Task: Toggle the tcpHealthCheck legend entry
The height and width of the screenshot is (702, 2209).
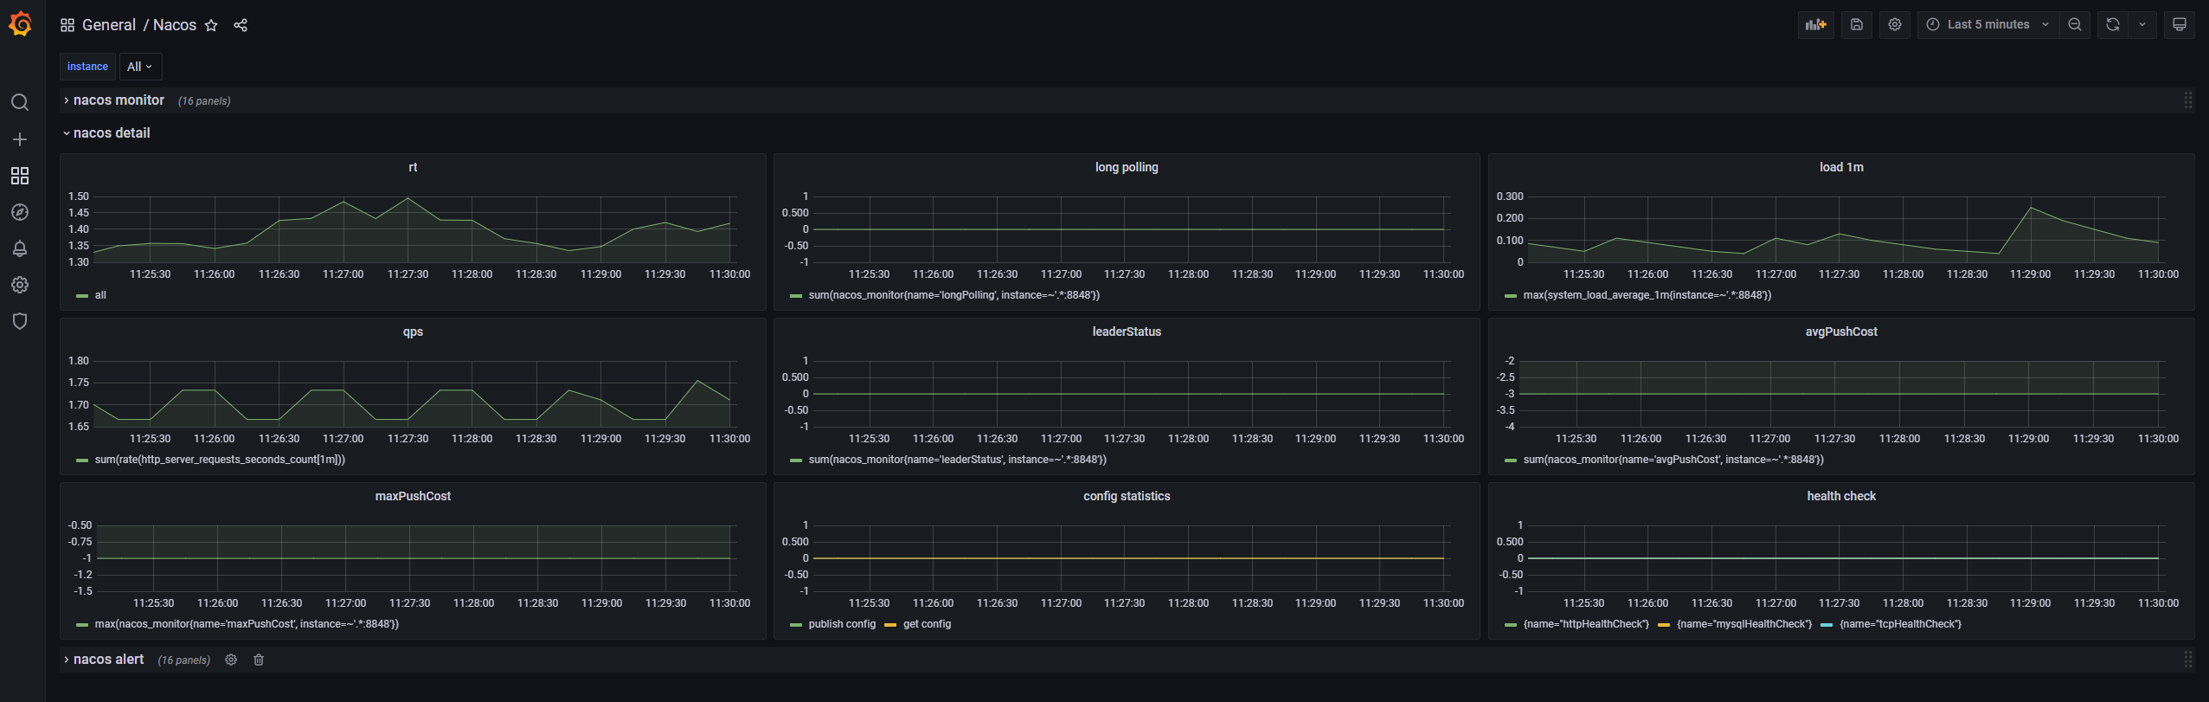Action: coord(1900,624)
